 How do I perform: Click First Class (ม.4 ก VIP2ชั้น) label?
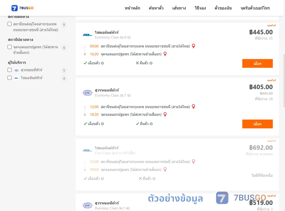click(115, 153)
